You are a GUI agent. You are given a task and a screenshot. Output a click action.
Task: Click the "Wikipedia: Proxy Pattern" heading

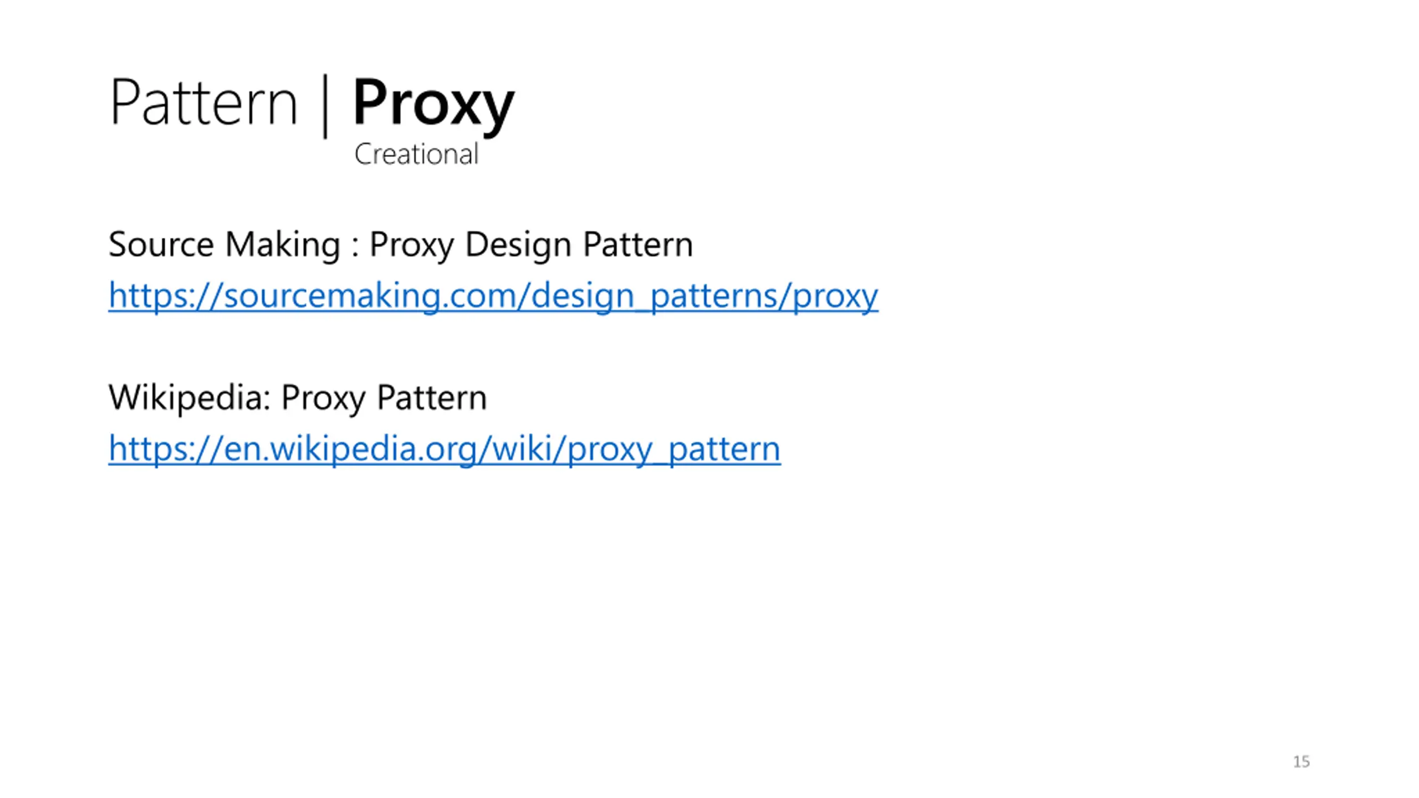298,397
